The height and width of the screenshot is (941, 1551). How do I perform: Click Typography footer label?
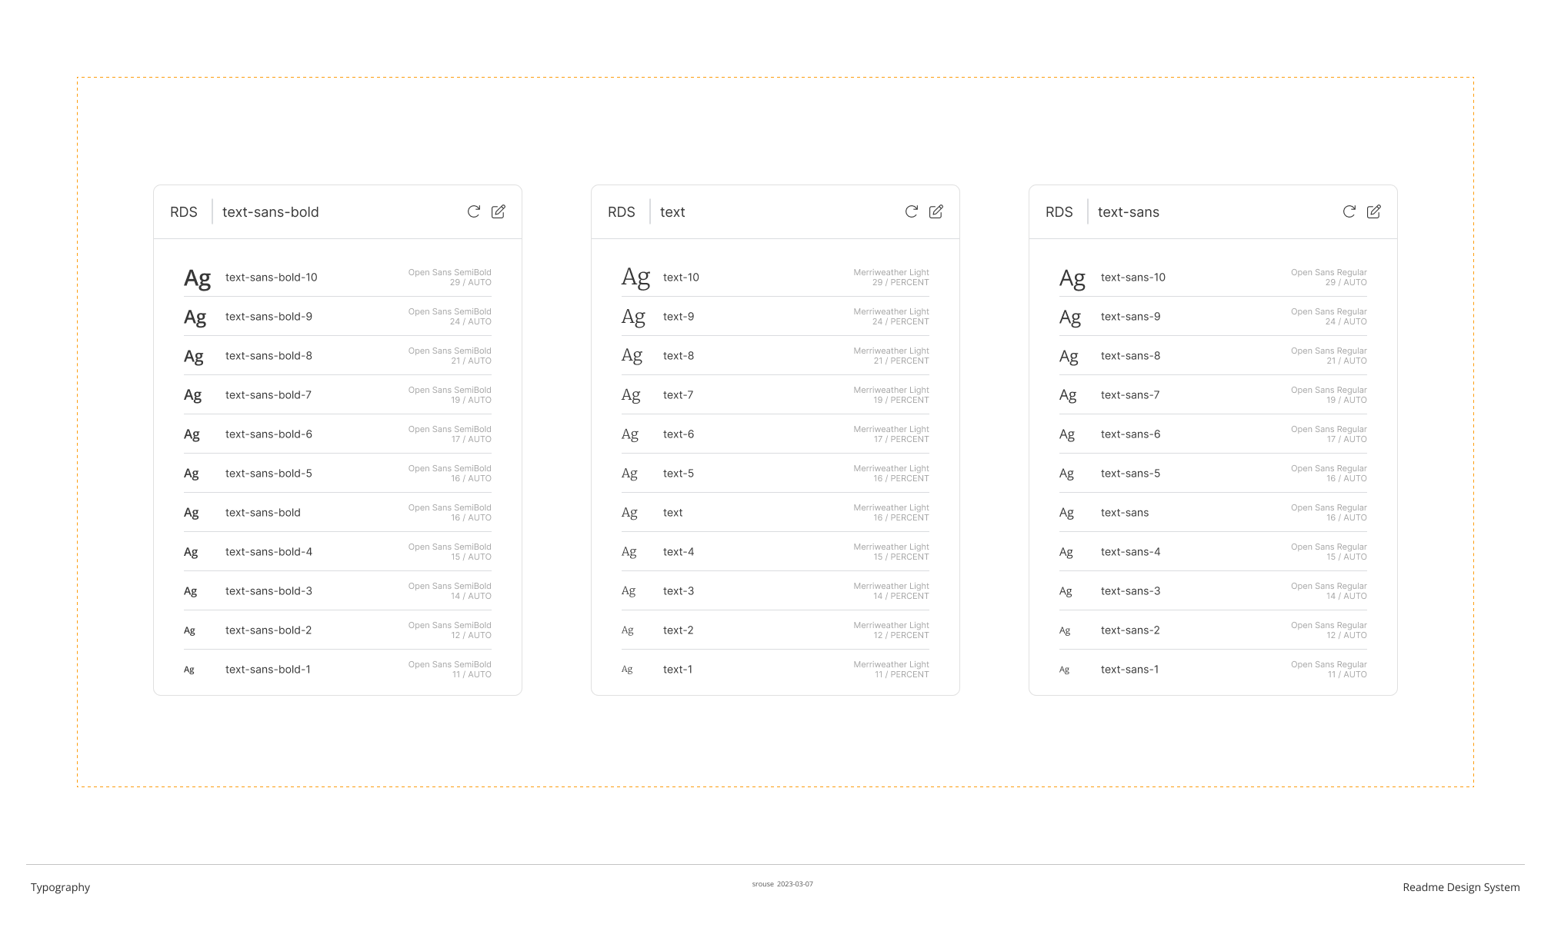(x=60, y=887)
